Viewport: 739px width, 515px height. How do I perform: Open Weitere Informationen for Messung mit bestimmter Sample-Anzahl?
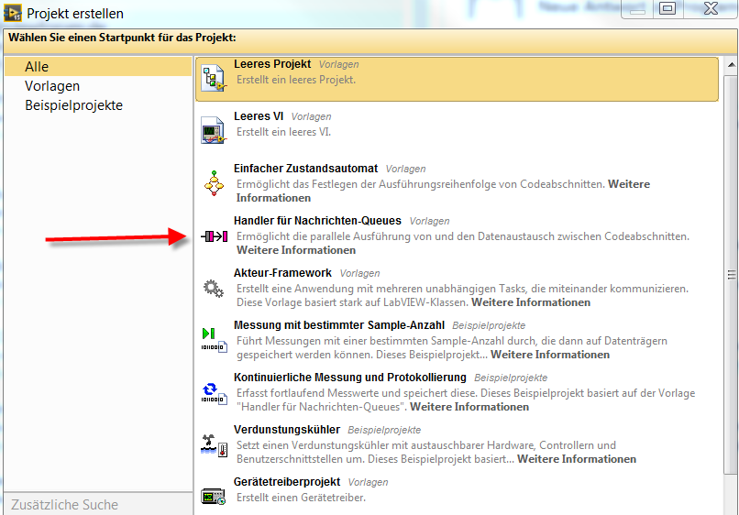(x=550, y=355)
